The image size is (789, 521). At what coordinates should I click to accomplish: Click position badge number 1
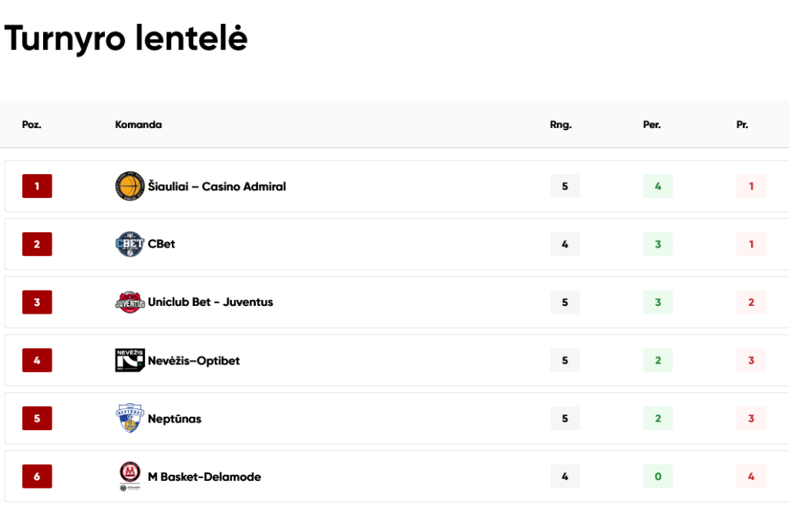(37, 187)
